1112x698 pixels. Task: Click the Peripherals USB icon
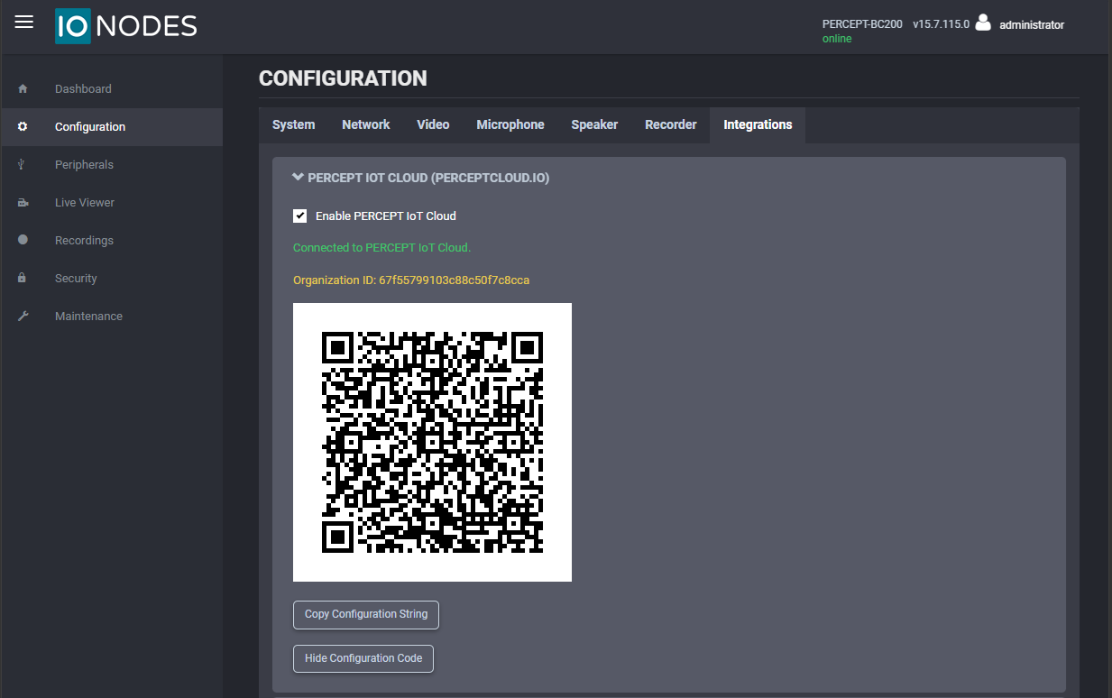[23, 165]
